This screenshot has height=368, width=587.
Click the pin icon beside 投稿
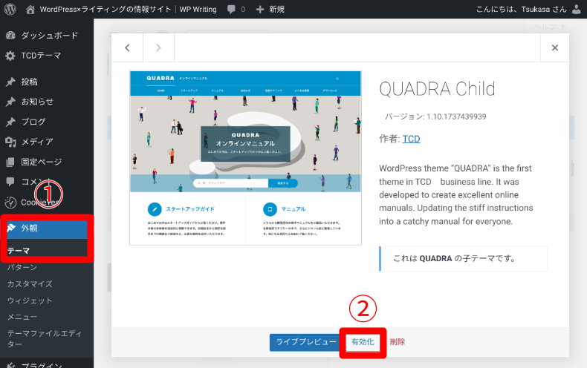pyautogui.click(x=10, y=82)
